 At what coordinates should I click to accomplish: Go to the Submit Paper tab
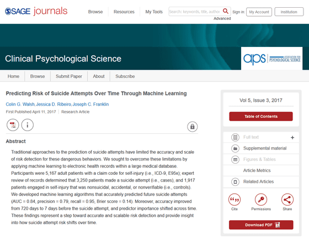[x=69, y=76]
